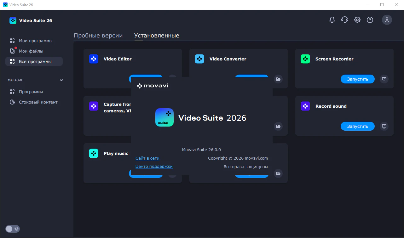
Task: Go to Мои программы in sidebar
Action: click(34, 41)
